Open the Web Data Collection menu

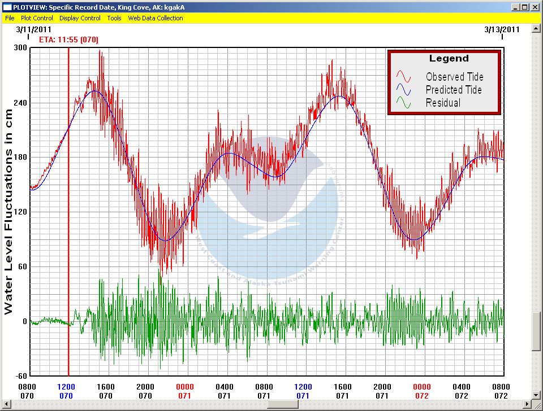[156, 18]
